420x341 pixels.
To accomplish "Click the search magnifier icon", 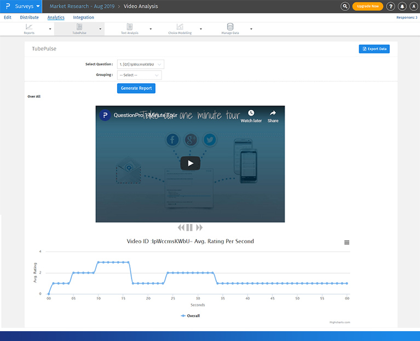I will click(x=345, y=6).
